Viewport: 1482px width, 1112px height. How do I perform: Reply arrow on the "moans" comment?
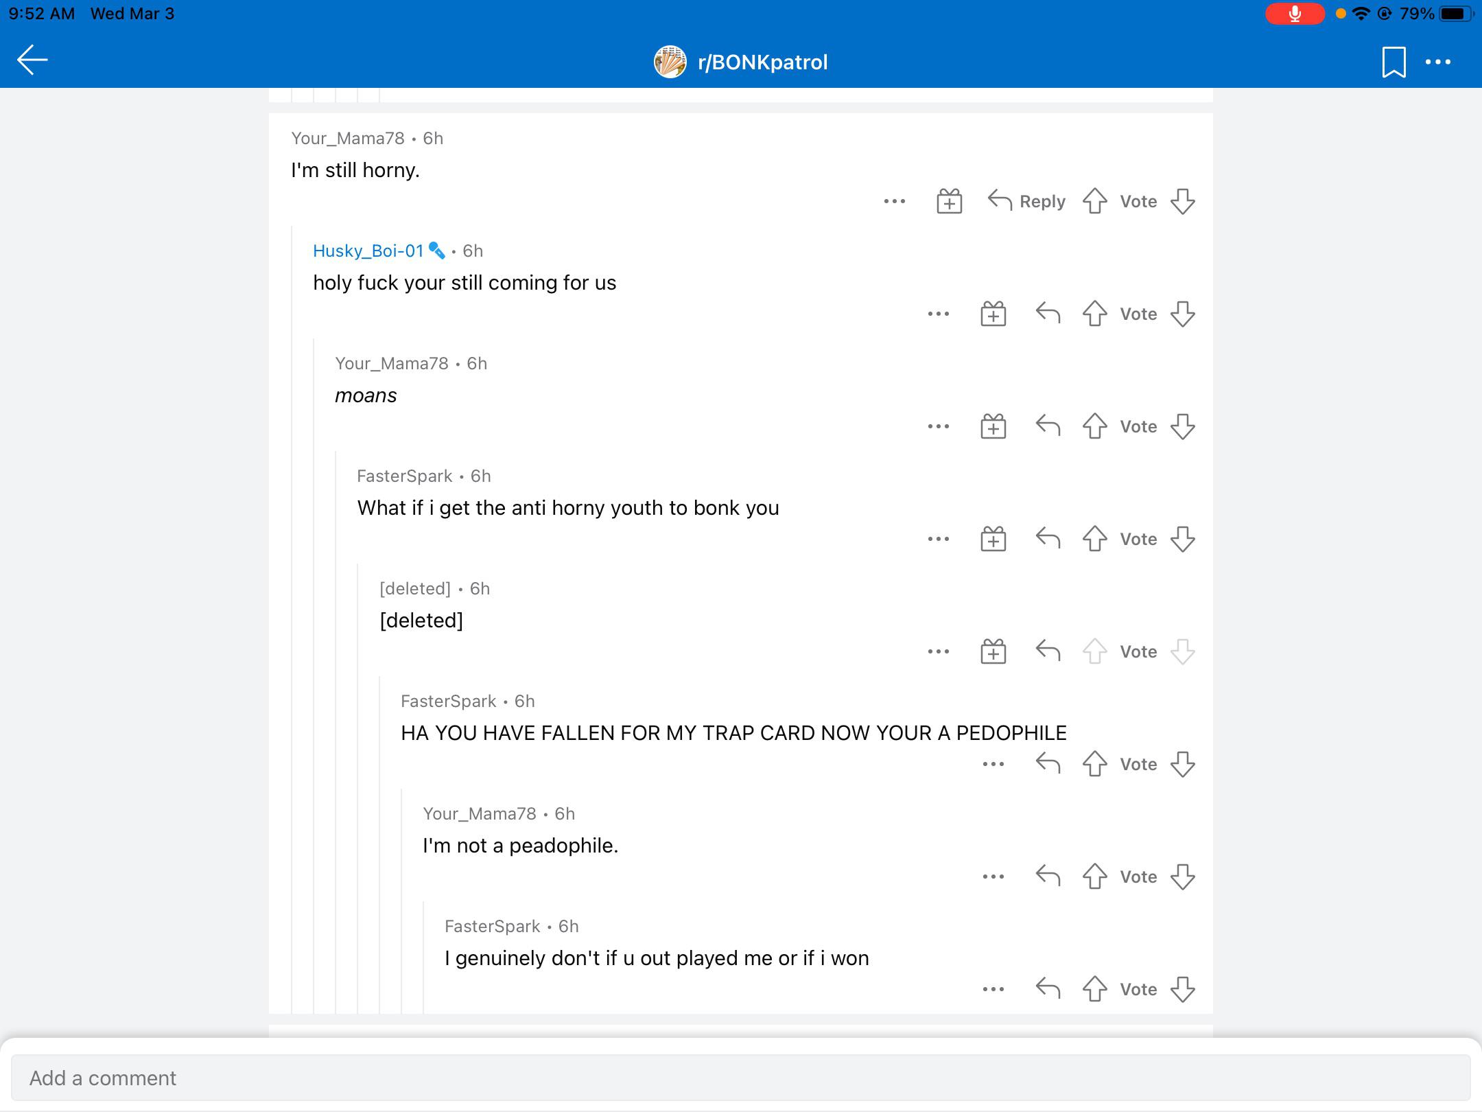point(1048,426)
